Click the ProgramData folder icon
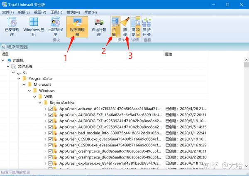 24,79
